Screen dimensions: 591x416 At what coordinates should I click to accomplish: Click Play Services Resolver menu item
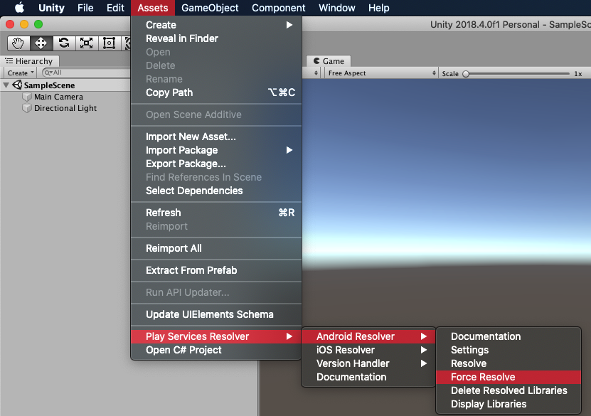(x=216, y=336)
